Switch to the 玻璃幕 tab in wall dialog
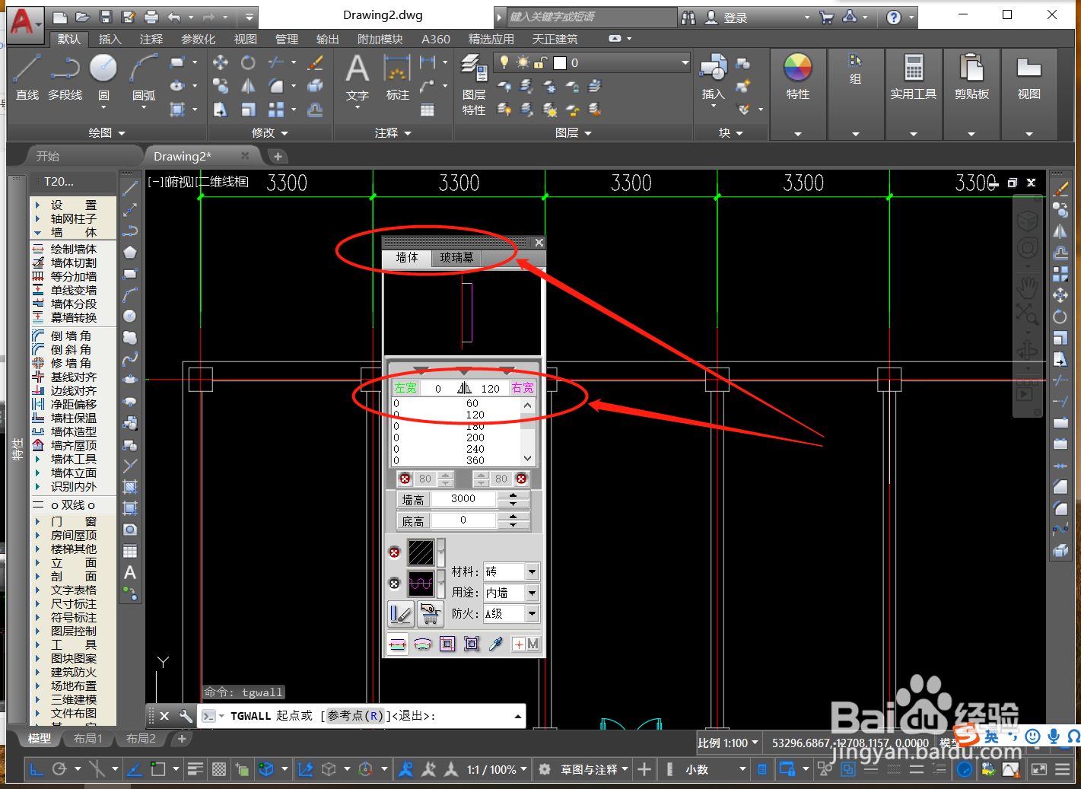 [x=456, y=258]
